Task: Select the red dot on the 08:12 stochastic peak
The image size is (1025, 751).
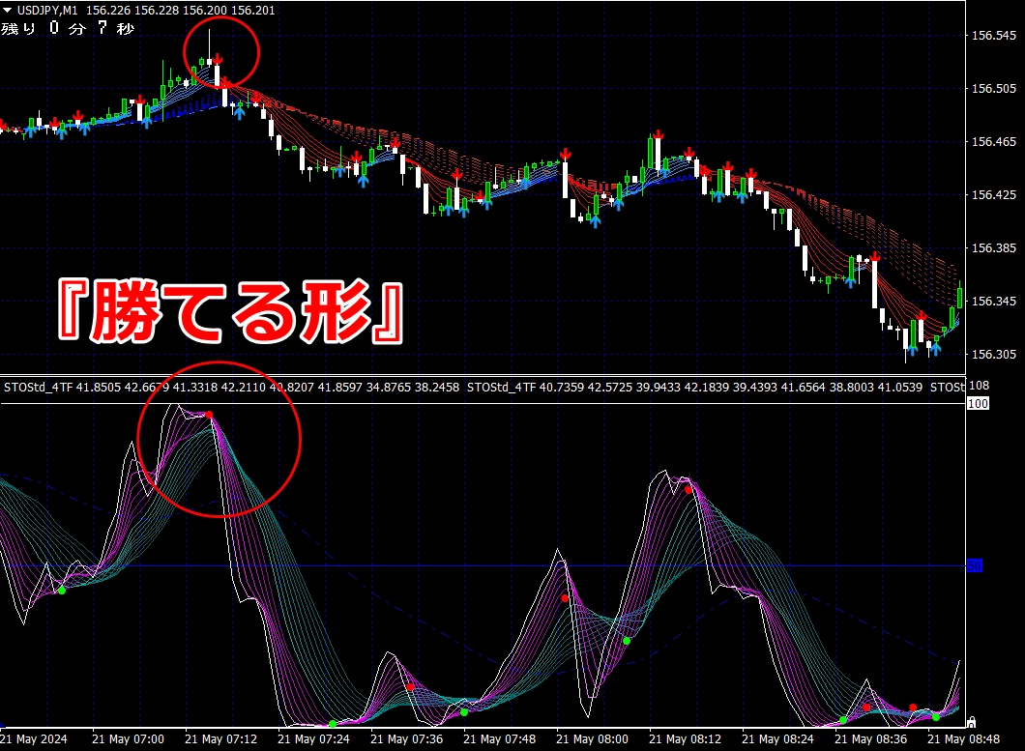Action: coord(688,490)
